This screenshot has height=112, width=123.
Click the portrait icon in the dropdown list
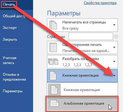pyautogui.click(x=54, y=90)
